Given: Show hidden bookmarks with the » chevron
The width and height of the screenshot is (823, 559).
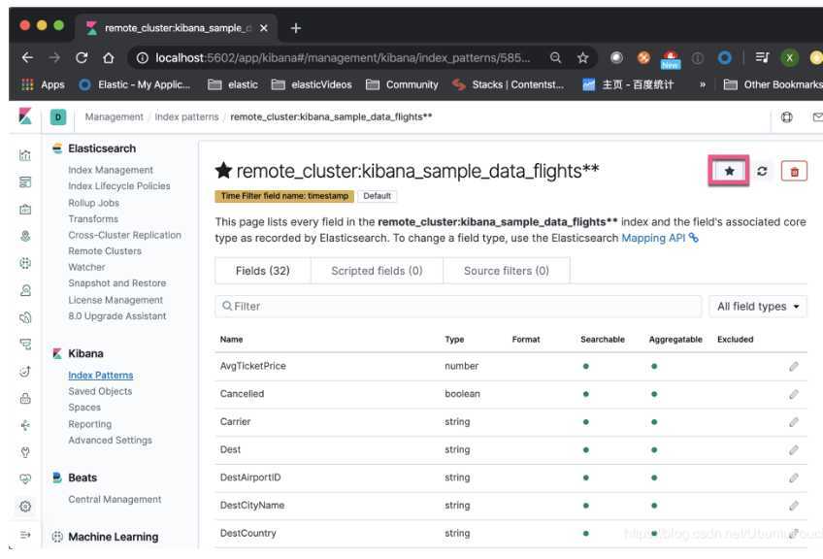Looking at the screenshot, I should [703, 84].
